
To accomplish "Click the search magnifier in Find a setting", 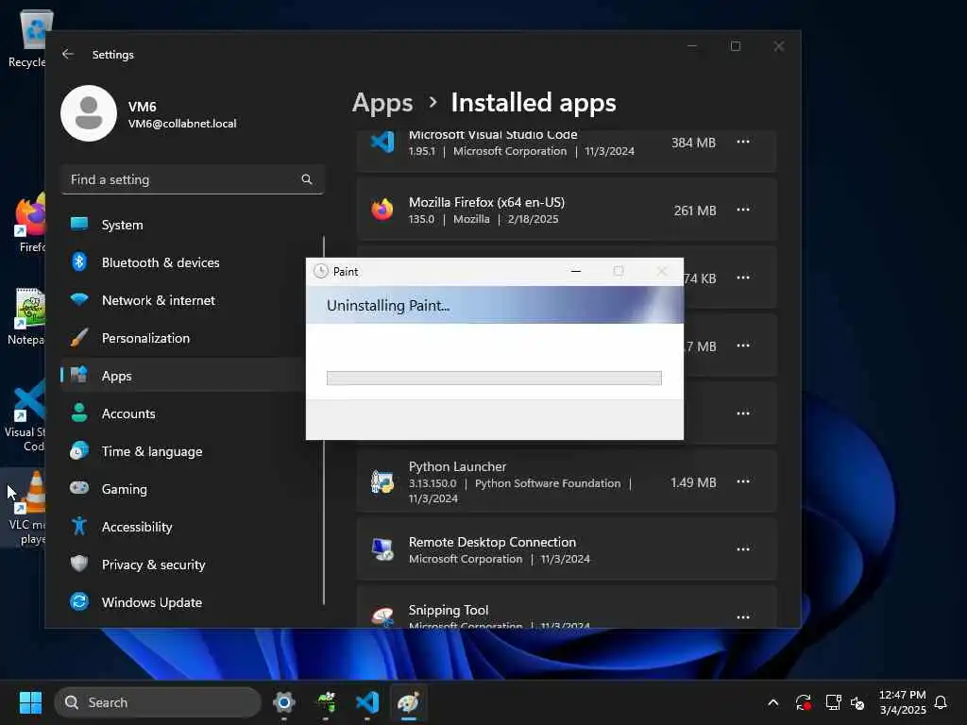I will 307,179.
